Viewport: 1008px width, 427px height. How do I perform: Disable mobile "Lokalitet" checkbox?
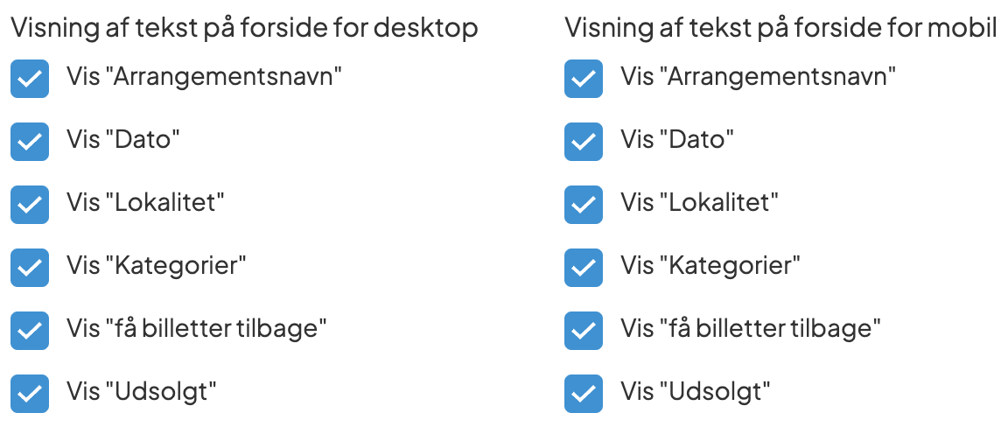coord(584,205)
